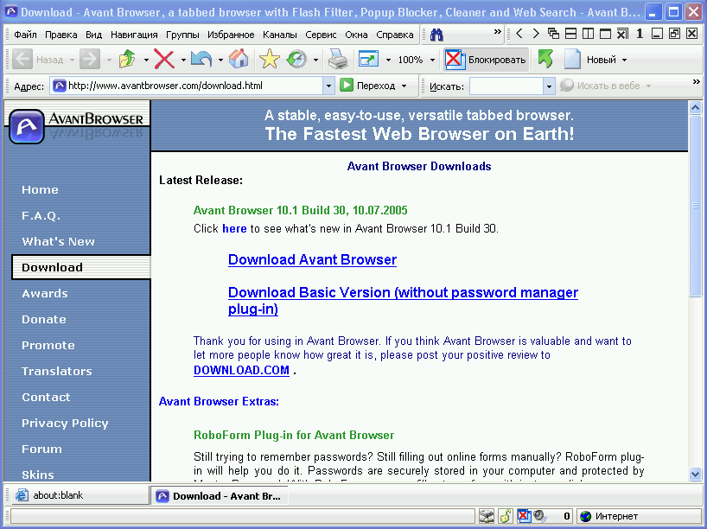Click the close-all windows icon
This screenshot has width=707, height=529.
point(622,34)
